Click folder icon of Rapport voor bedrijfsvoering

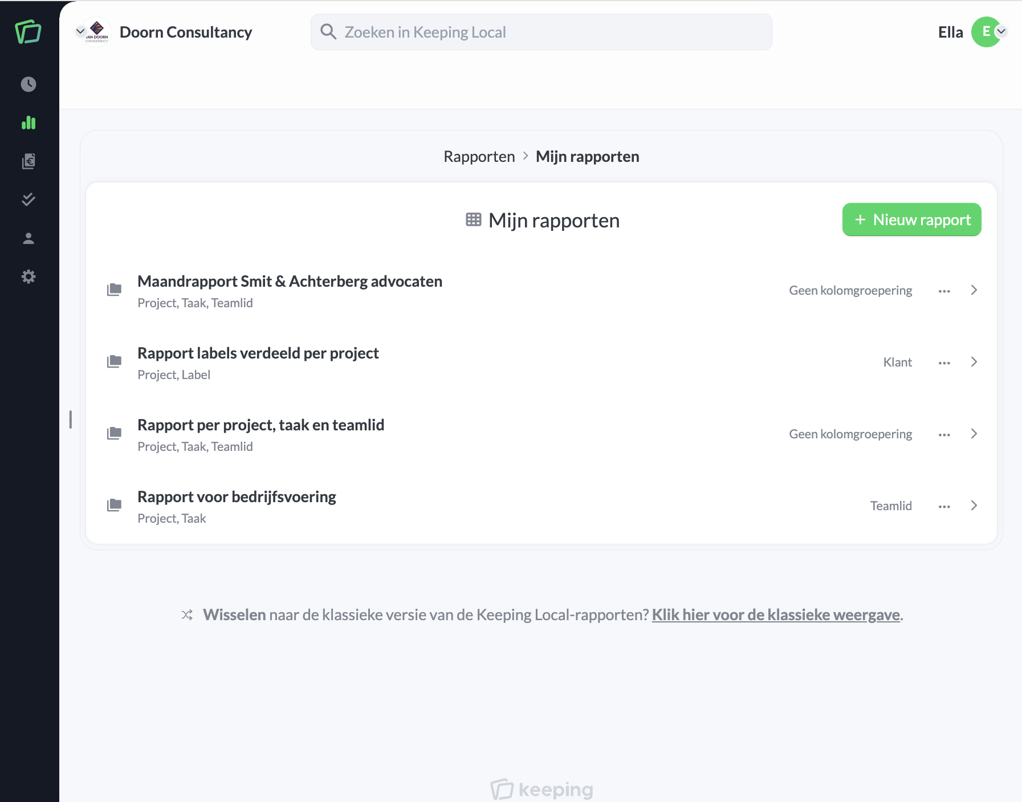[x=114, y=505]
